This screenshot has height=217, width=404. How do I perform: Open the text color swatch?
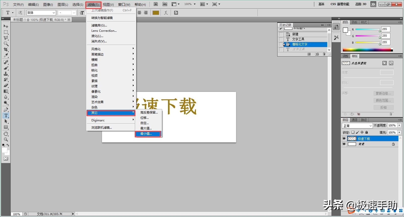coord(156,13)
